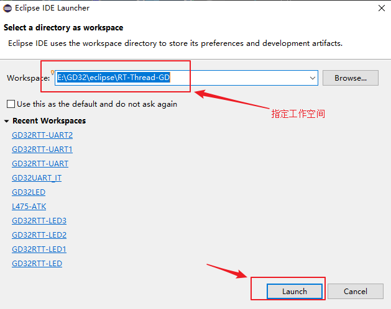This screenshot has height=309, width=391.
Task: Collapse the Recent Workspaces section
Action: point(7,121)
